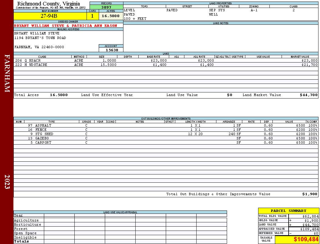Click the PARCEL SUMMARY heading

click(288, 211)
